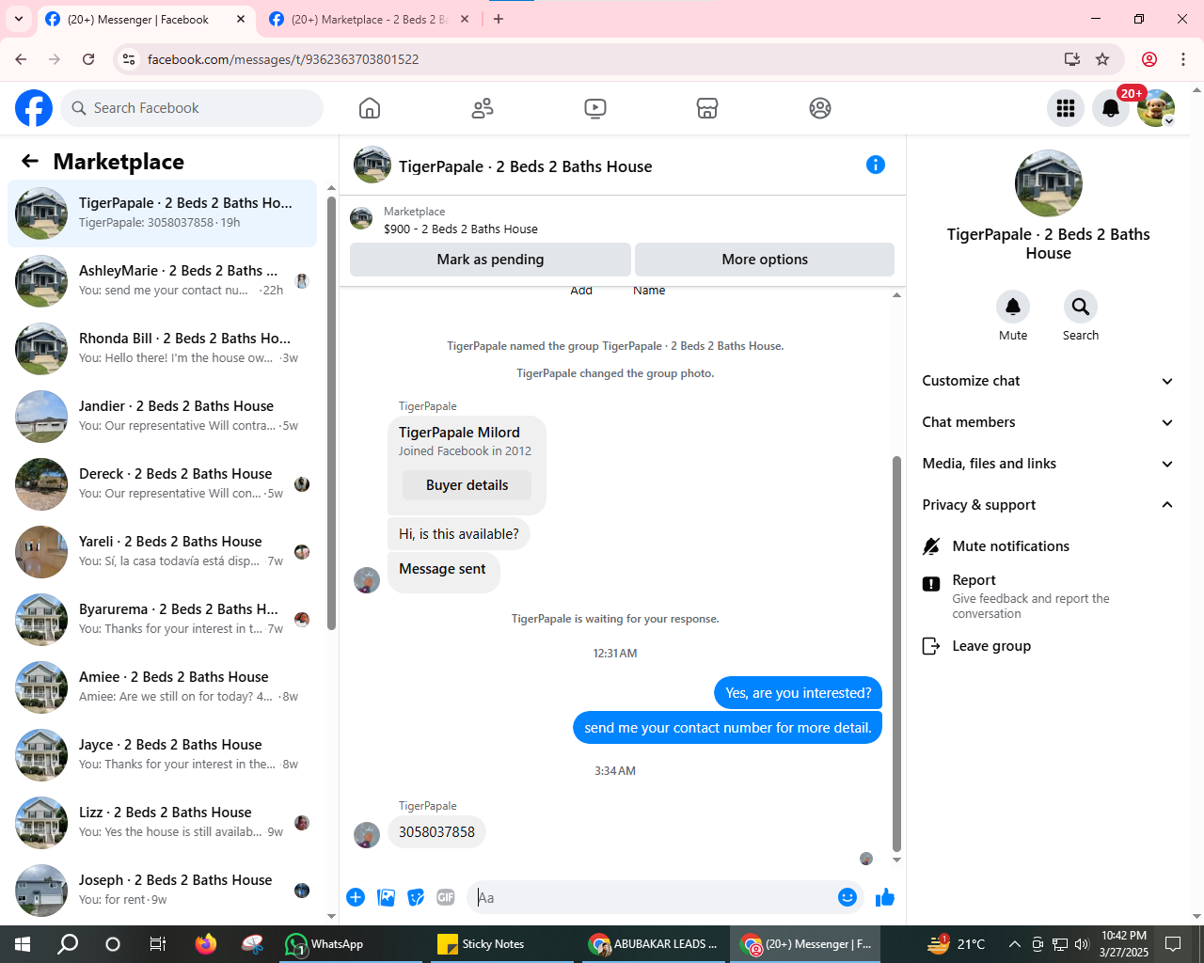Click Mute notifications text
Viewport: 1204px width, 963px height.
click(x=1010, y=546)
